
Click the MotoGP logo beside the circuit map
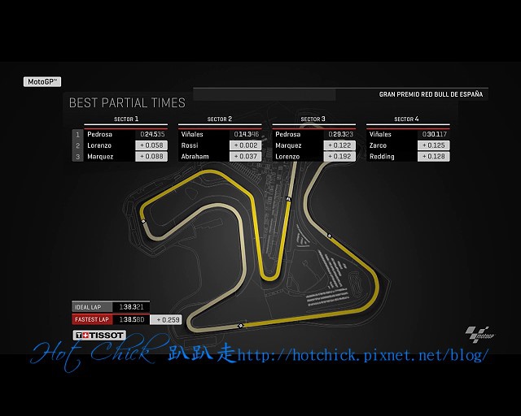pyautogui.click(x=479, y=335)
